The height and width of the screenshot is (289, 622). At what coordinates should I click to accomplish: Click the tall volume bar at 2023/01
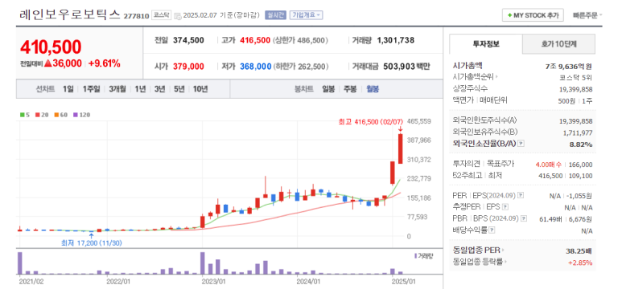[x=202, y=263]
